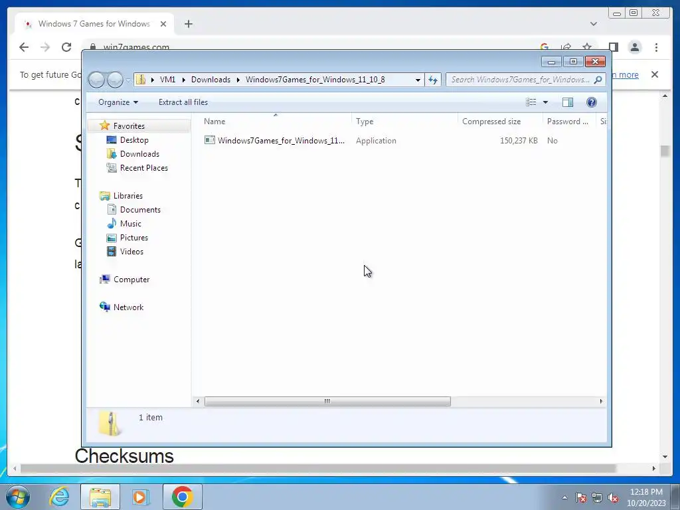Open Chrome's three-dot menu
Image resolution: width=680 pixels, height=510 pixels.
657,47
